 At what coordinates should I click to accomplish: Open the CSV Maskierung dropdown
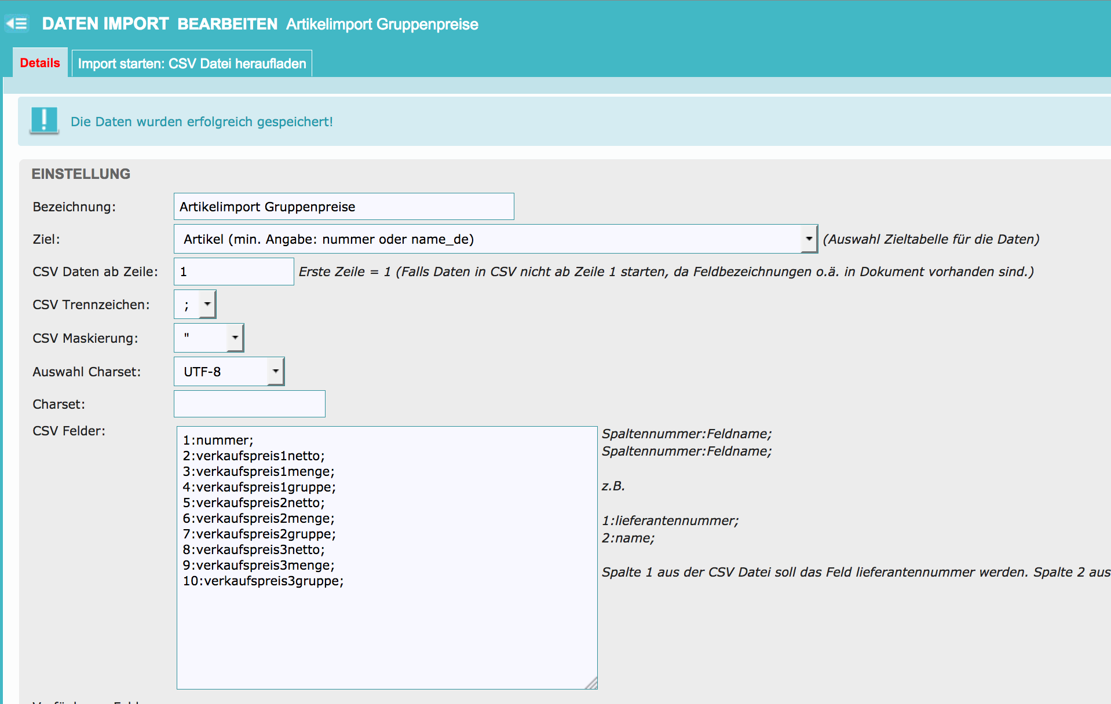pyautogui.click(x=209, y=338)
